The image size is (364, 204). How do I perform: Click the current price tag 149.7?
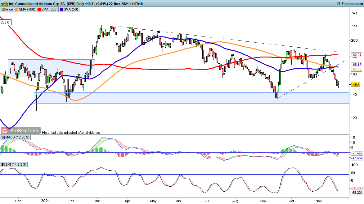pos(355,84)
